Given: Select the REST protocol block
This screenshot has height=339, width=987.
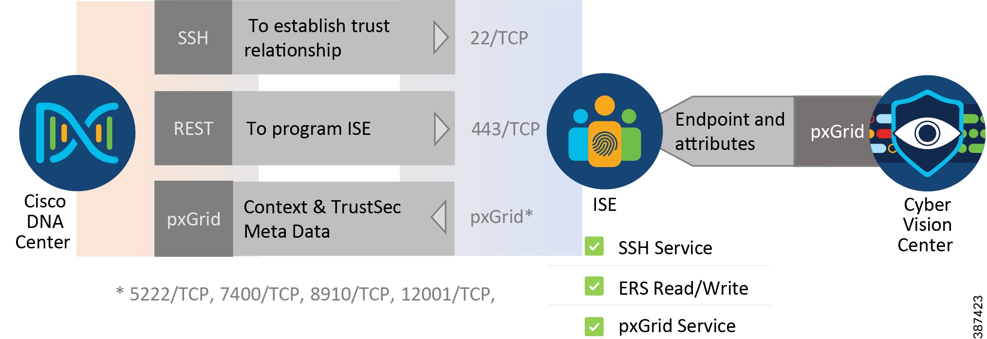Looking at the screenshot, I should [193, 129].
